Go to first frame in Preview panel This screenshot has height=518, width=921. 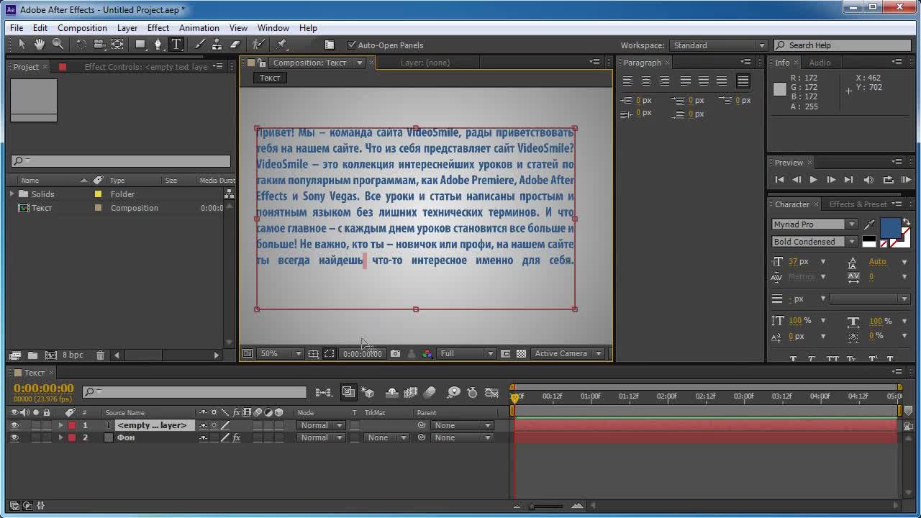(779, 180)
